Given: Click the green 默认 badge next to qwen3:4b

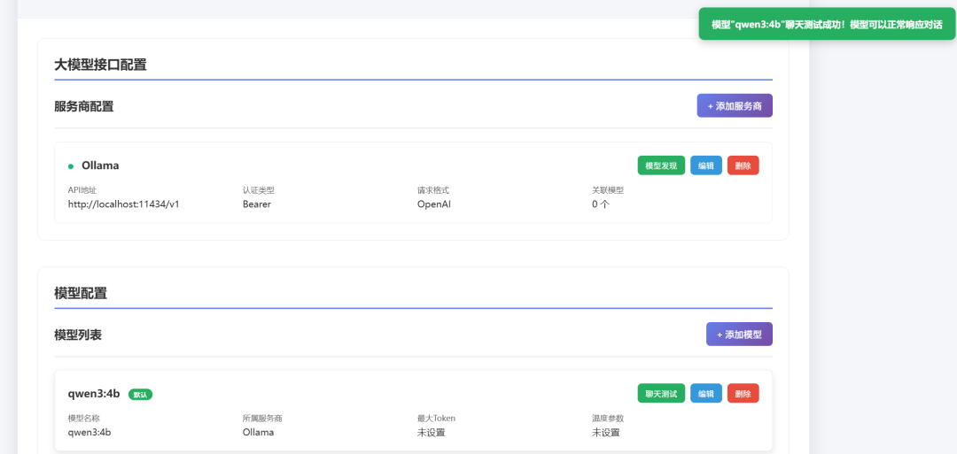Looking at the screenshot, I should (x=140, y=394).
